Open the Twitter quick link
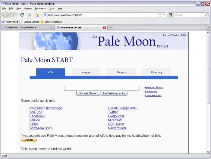This screenshot has height=159, width=211. point(113,112)
